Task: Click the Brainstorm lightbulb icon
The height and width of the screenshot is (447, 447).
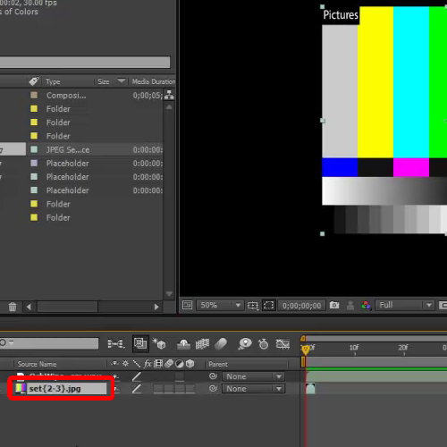Action: pyautogui.click(x=245, y=344)
